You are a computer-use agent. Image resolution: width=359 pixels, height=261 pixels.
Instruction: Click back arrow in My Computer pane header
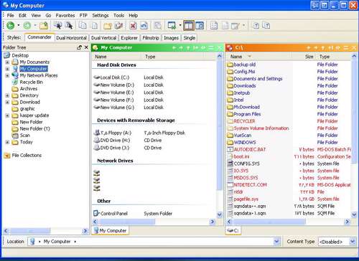coord(174,48)
